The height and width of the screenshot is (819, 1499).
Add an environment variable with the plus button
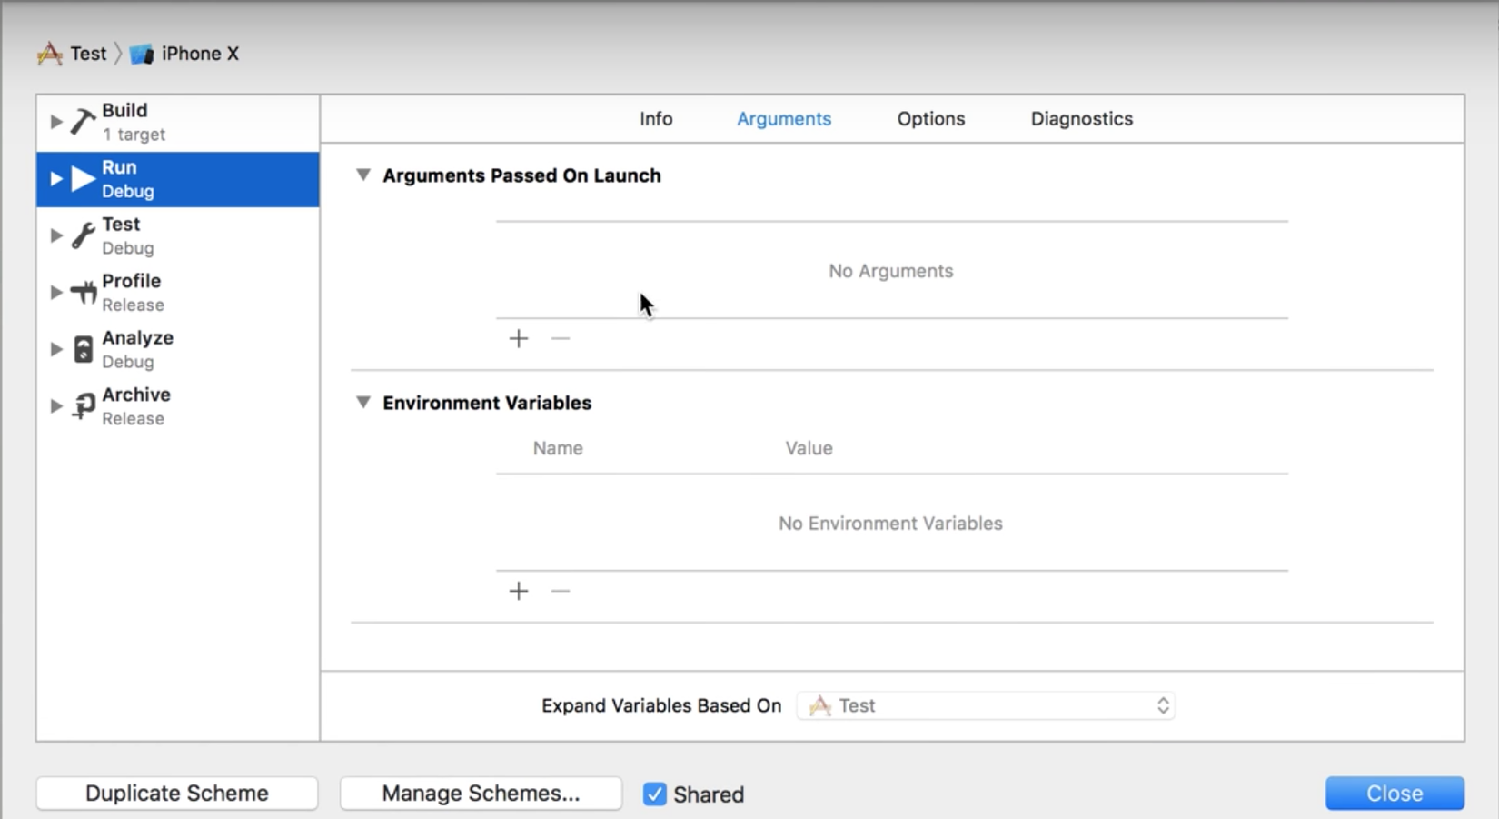[x=519, y=592]
